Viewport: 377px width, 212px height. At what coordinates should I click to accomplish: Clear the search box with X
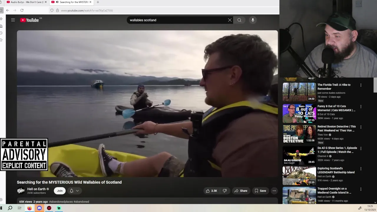(x=230, y=20)
